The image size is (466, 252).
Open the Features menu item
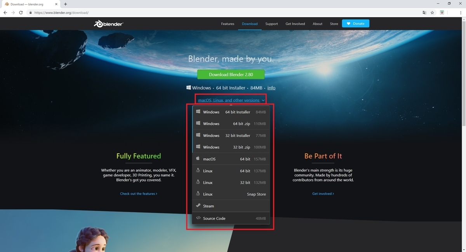(228, 24)
